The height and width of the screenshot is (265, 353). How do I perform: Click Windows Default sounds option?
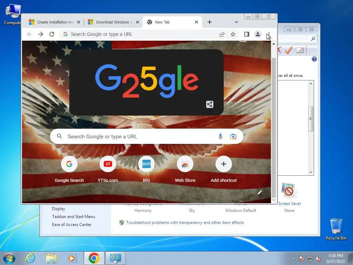240,210
